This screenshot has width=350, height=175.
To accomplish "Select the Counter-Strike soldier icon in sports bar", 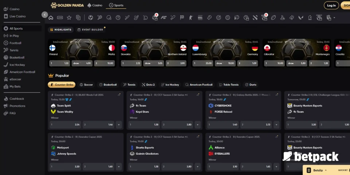I will pyautogui.click(x=191, y=17).
